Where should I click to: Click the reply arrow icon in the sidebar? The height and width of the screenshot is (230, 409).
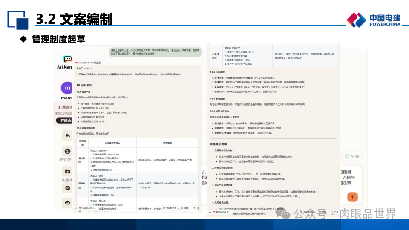[x=68, y=135]
